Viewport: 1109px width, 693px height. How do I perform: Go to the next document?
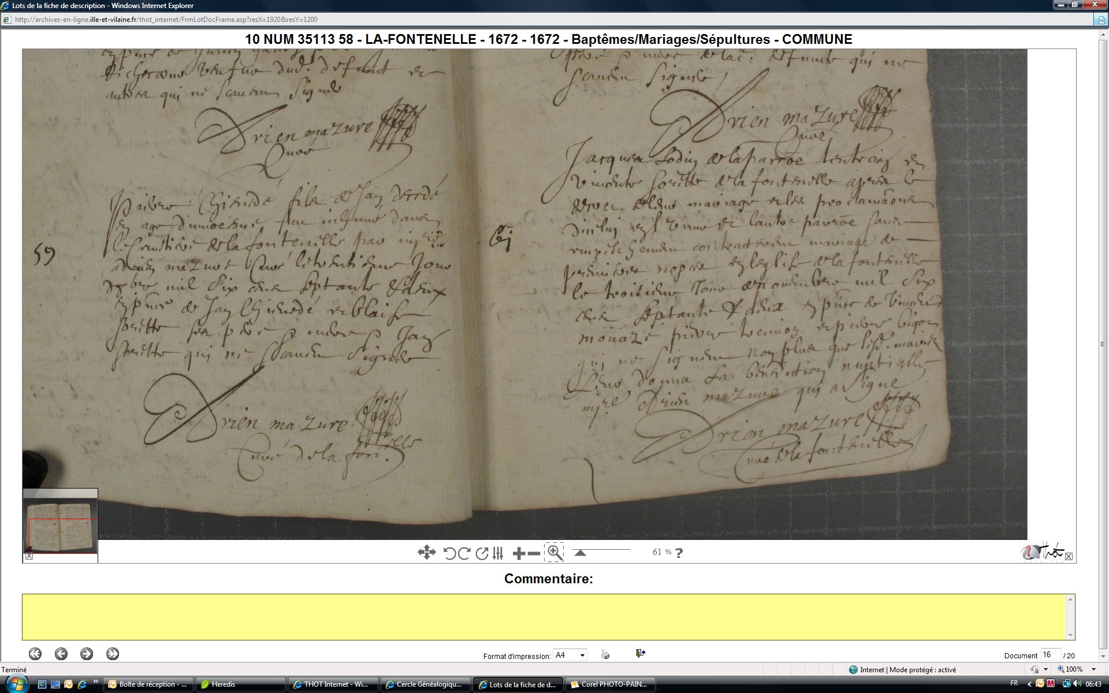pyautogui.click(x=87, y=654)
